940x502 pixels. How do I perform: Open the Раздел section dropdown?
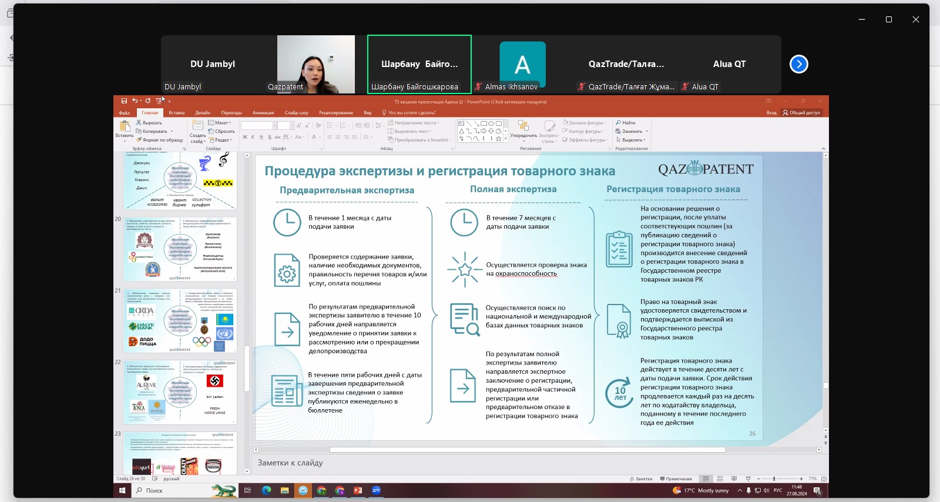(220, 140)
